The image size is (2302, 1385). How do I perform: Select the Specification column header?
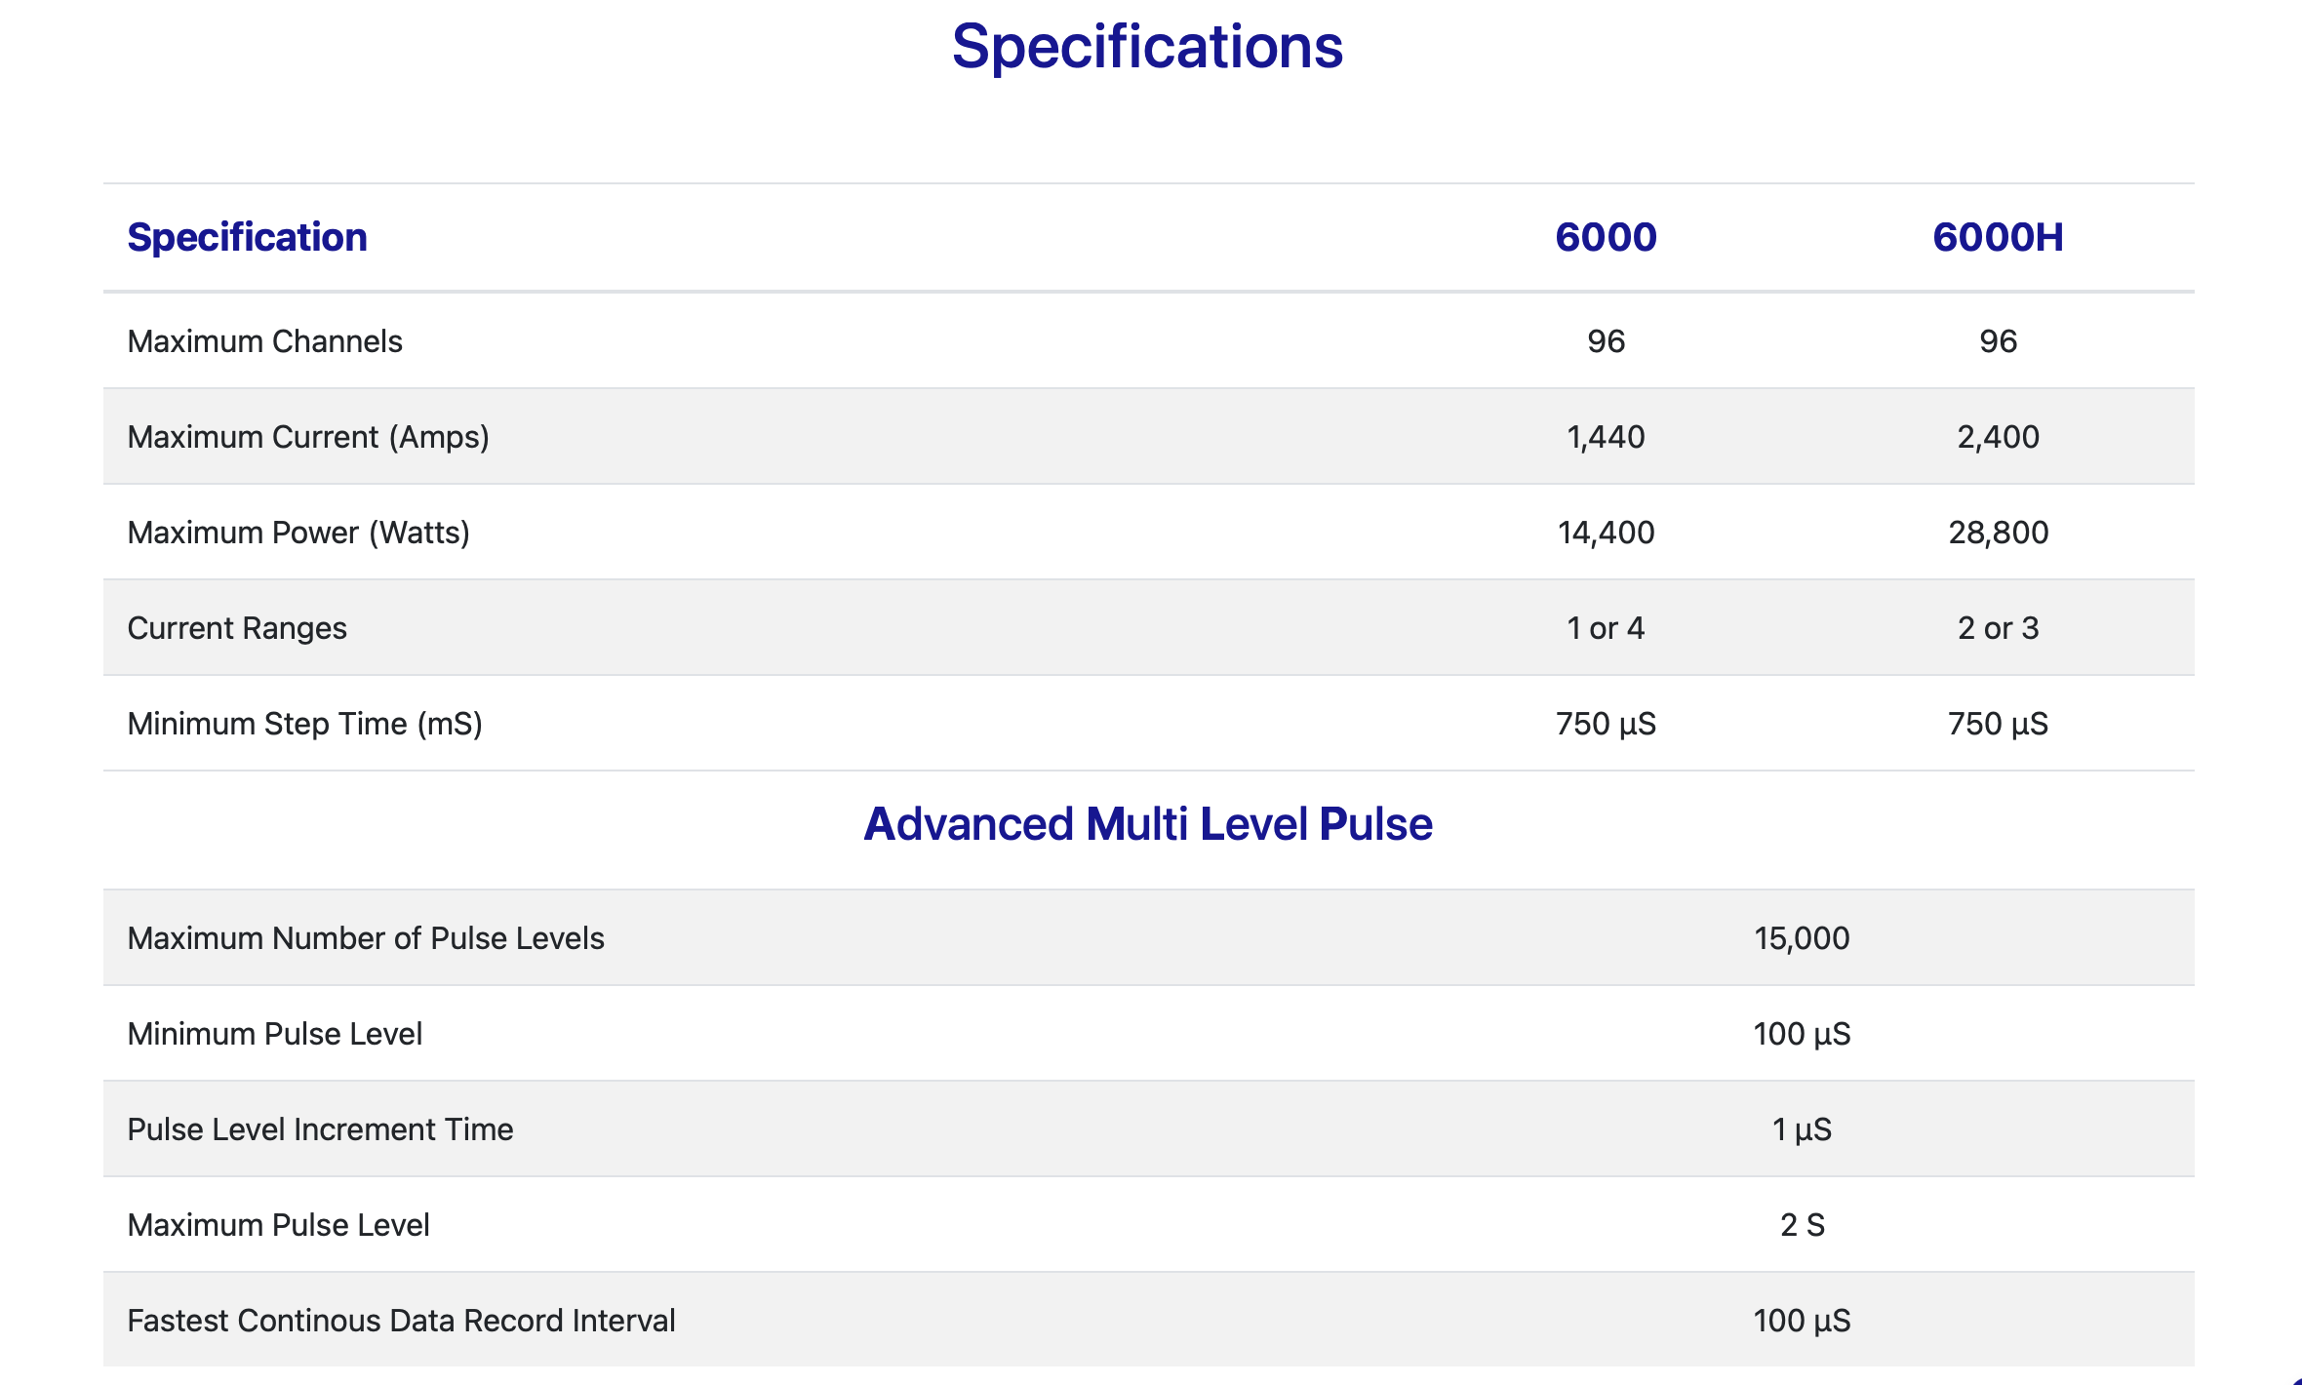coord(247,237)
